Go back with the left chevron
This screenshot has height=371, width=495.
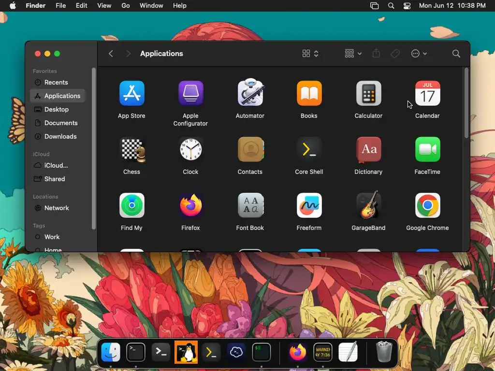coord(111,54)
